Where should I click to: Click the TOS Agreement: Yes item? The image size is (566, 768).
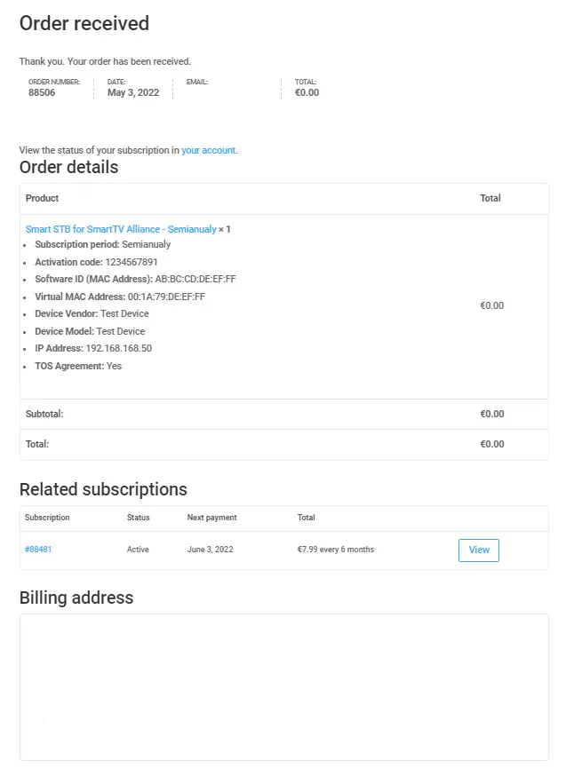tap(78, 366)
